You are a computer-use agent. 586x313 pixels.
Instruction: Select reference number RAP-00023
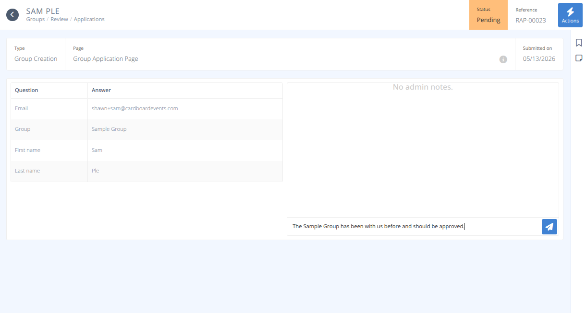pyautogui.click(x=531, y=20)
